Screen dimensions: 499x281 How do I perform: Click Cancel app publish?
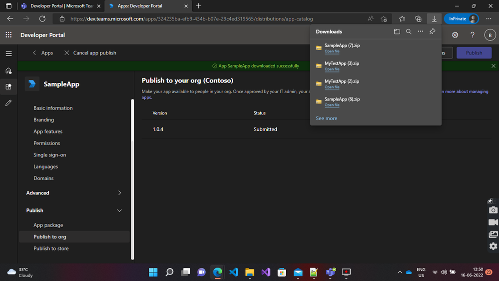[90, 53]
